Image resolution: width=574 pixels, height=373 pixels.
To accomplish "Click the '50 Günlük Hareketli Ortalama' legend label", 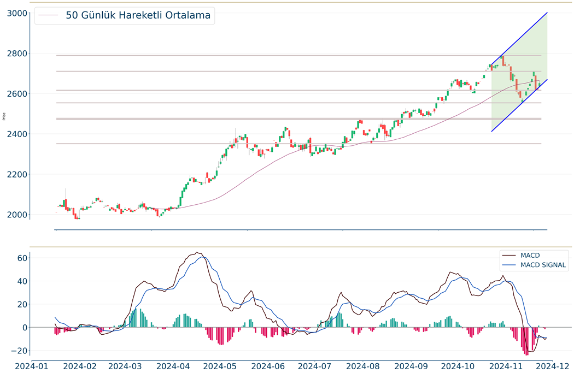I will (138, 15).
